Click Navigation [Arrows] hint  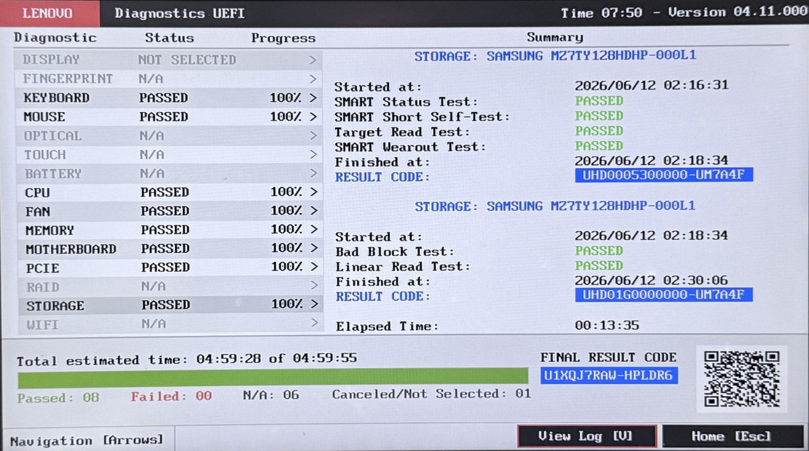pyautogui.click(x=87, y=440)
